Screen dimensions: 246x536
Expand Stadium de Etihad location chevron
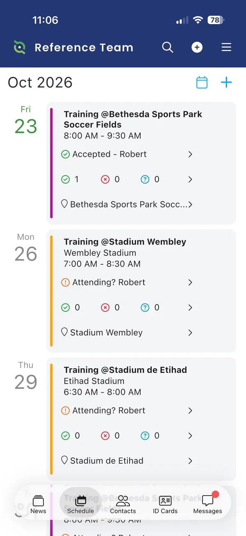click(x=190, y=461)
